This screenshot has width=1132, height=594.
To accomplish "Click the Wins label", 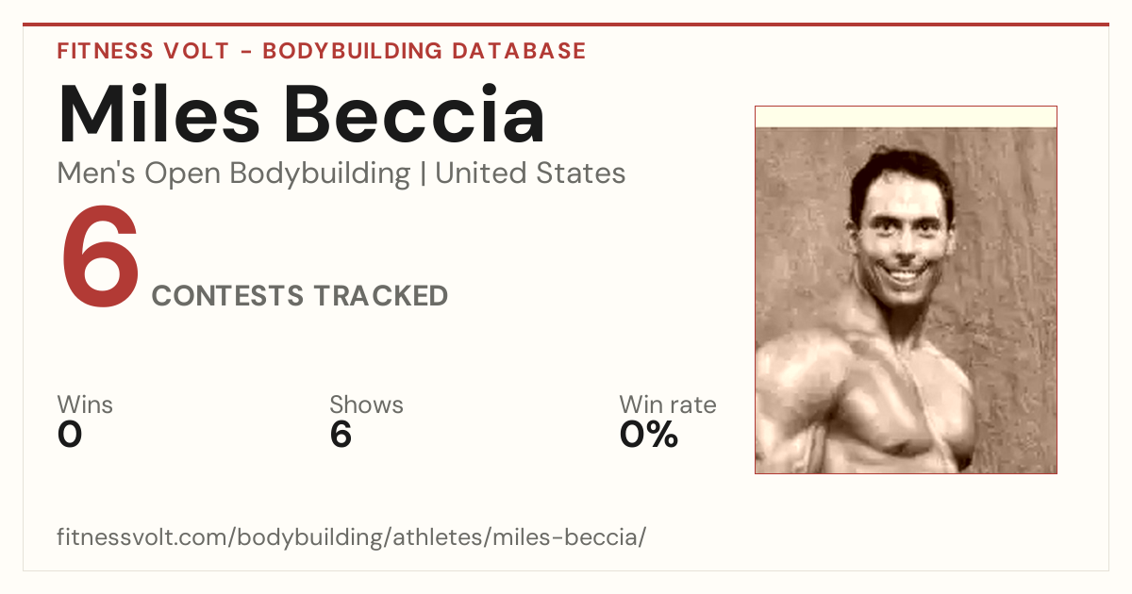I will [85, 405].
